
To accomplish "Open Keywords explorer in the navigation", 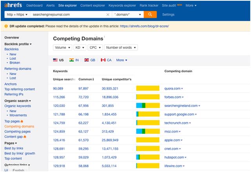I will click(x=122, y=5).
